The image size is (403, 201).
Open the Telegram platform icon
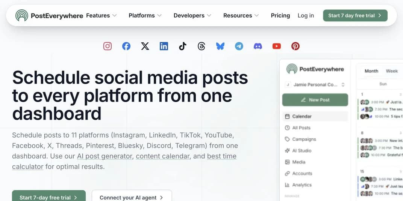(x=239, y=46)
